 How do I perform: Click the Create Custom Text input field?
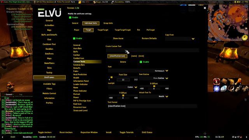[x=153, y=50]
